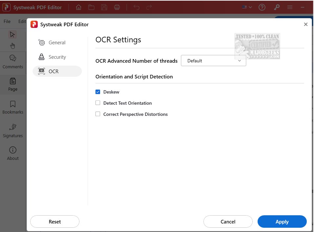
Task: Switch to the General settings tab
Action: (57, 43)
